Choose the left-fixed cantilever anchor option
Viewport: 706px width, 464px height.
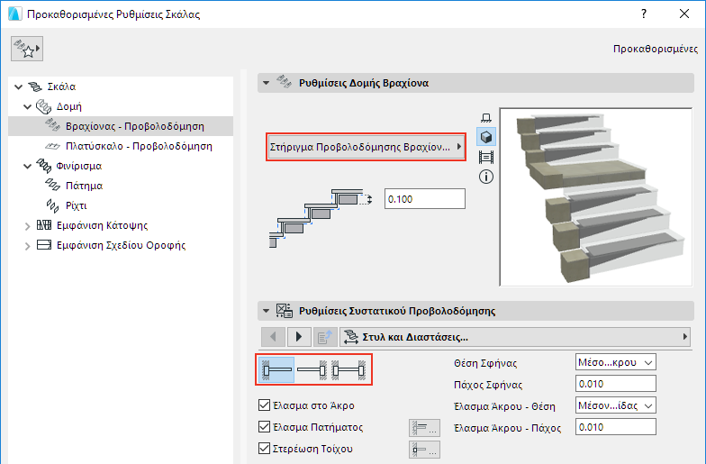click(276, 369)
